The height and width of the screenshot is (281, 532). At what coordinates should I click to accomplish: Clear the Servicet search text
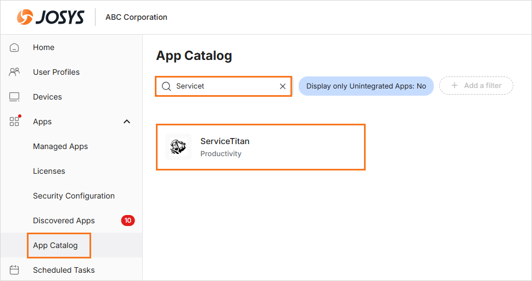(283, 86)
